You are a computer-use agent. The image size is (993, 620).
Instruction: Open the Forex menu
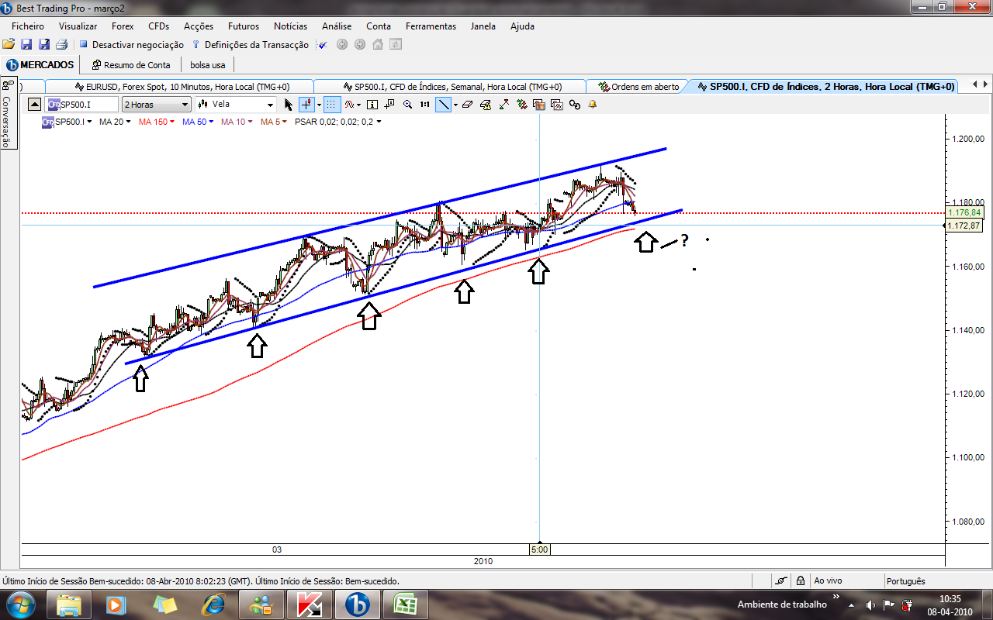(123, 26)
